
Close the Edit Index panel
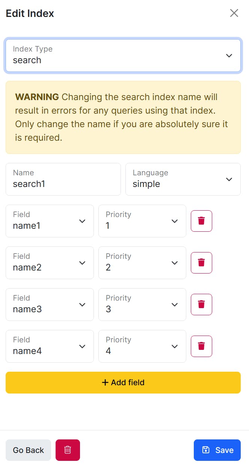pos(234,13)
